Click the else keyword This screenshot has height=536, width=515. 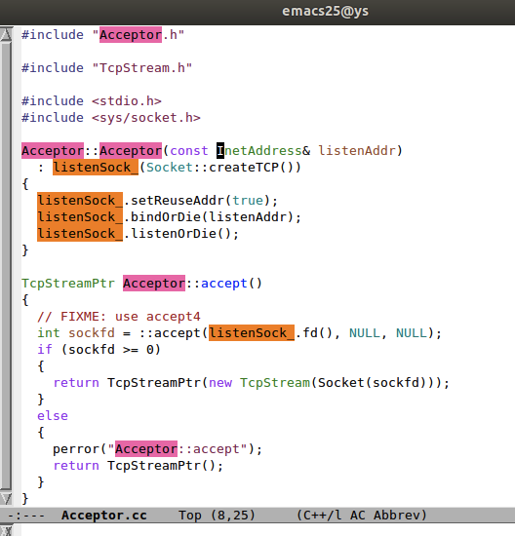[x=53, y=416]
